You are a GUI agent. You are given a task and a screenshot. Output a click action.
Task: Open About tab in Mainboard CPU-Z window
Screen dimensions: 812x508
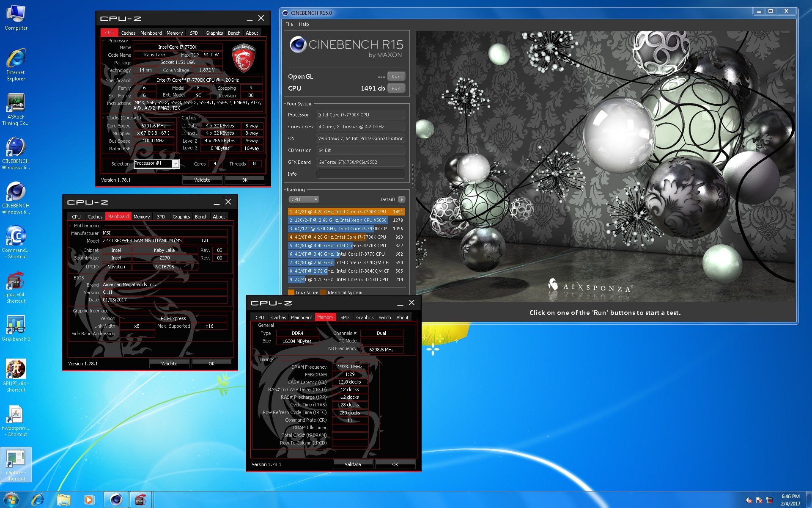219,217
